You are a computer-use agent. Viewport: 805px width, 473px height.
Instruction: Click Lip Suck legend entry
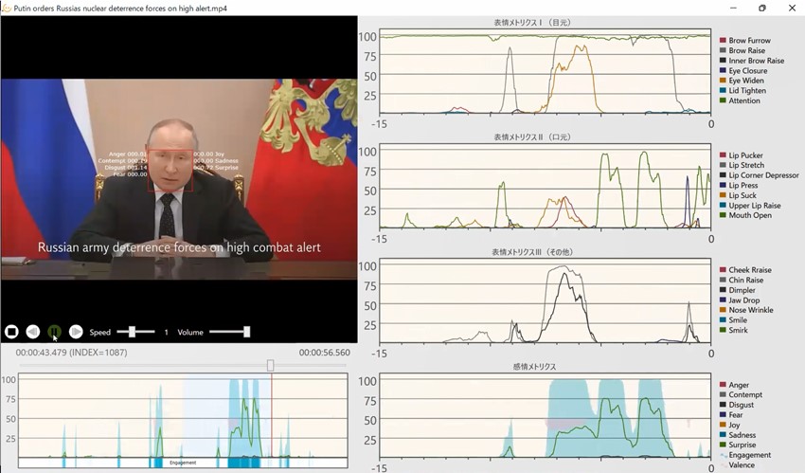[x=739, y=195]
